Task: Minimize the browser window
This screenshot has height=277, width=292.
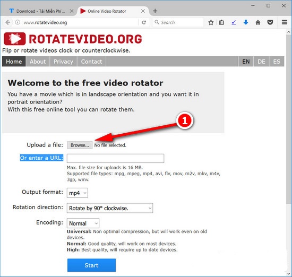Action: (x=253, y=6)
